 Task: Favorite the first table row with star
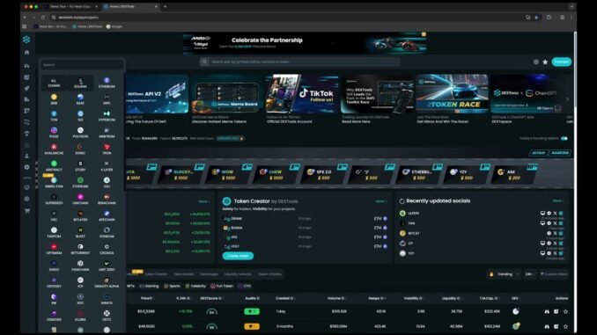pos(566,311)
